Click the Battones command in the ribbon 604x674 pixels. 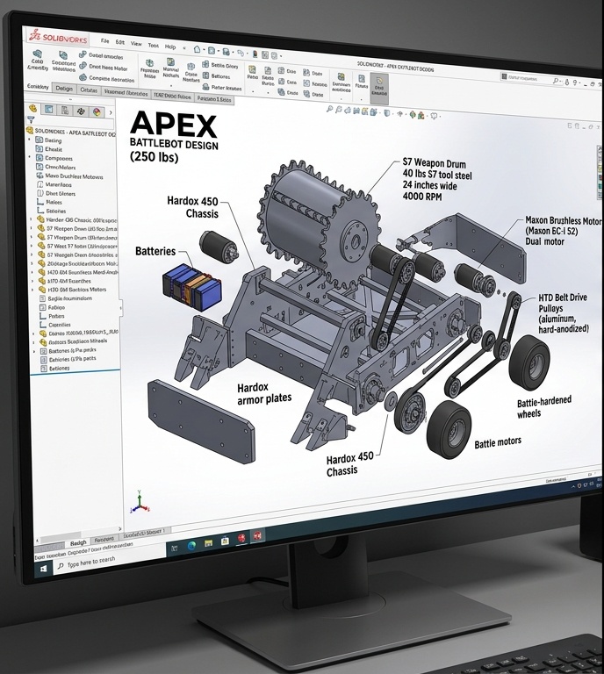coord(216,76)
